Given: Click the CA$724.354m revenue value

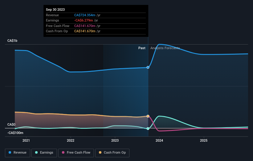Looking at the screenshot, I should click(85, 15).
